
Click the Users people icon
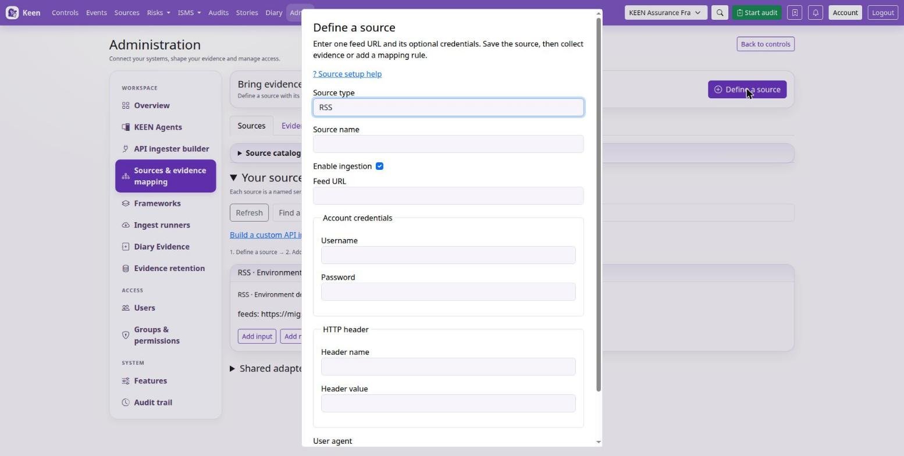coord(126,308)
